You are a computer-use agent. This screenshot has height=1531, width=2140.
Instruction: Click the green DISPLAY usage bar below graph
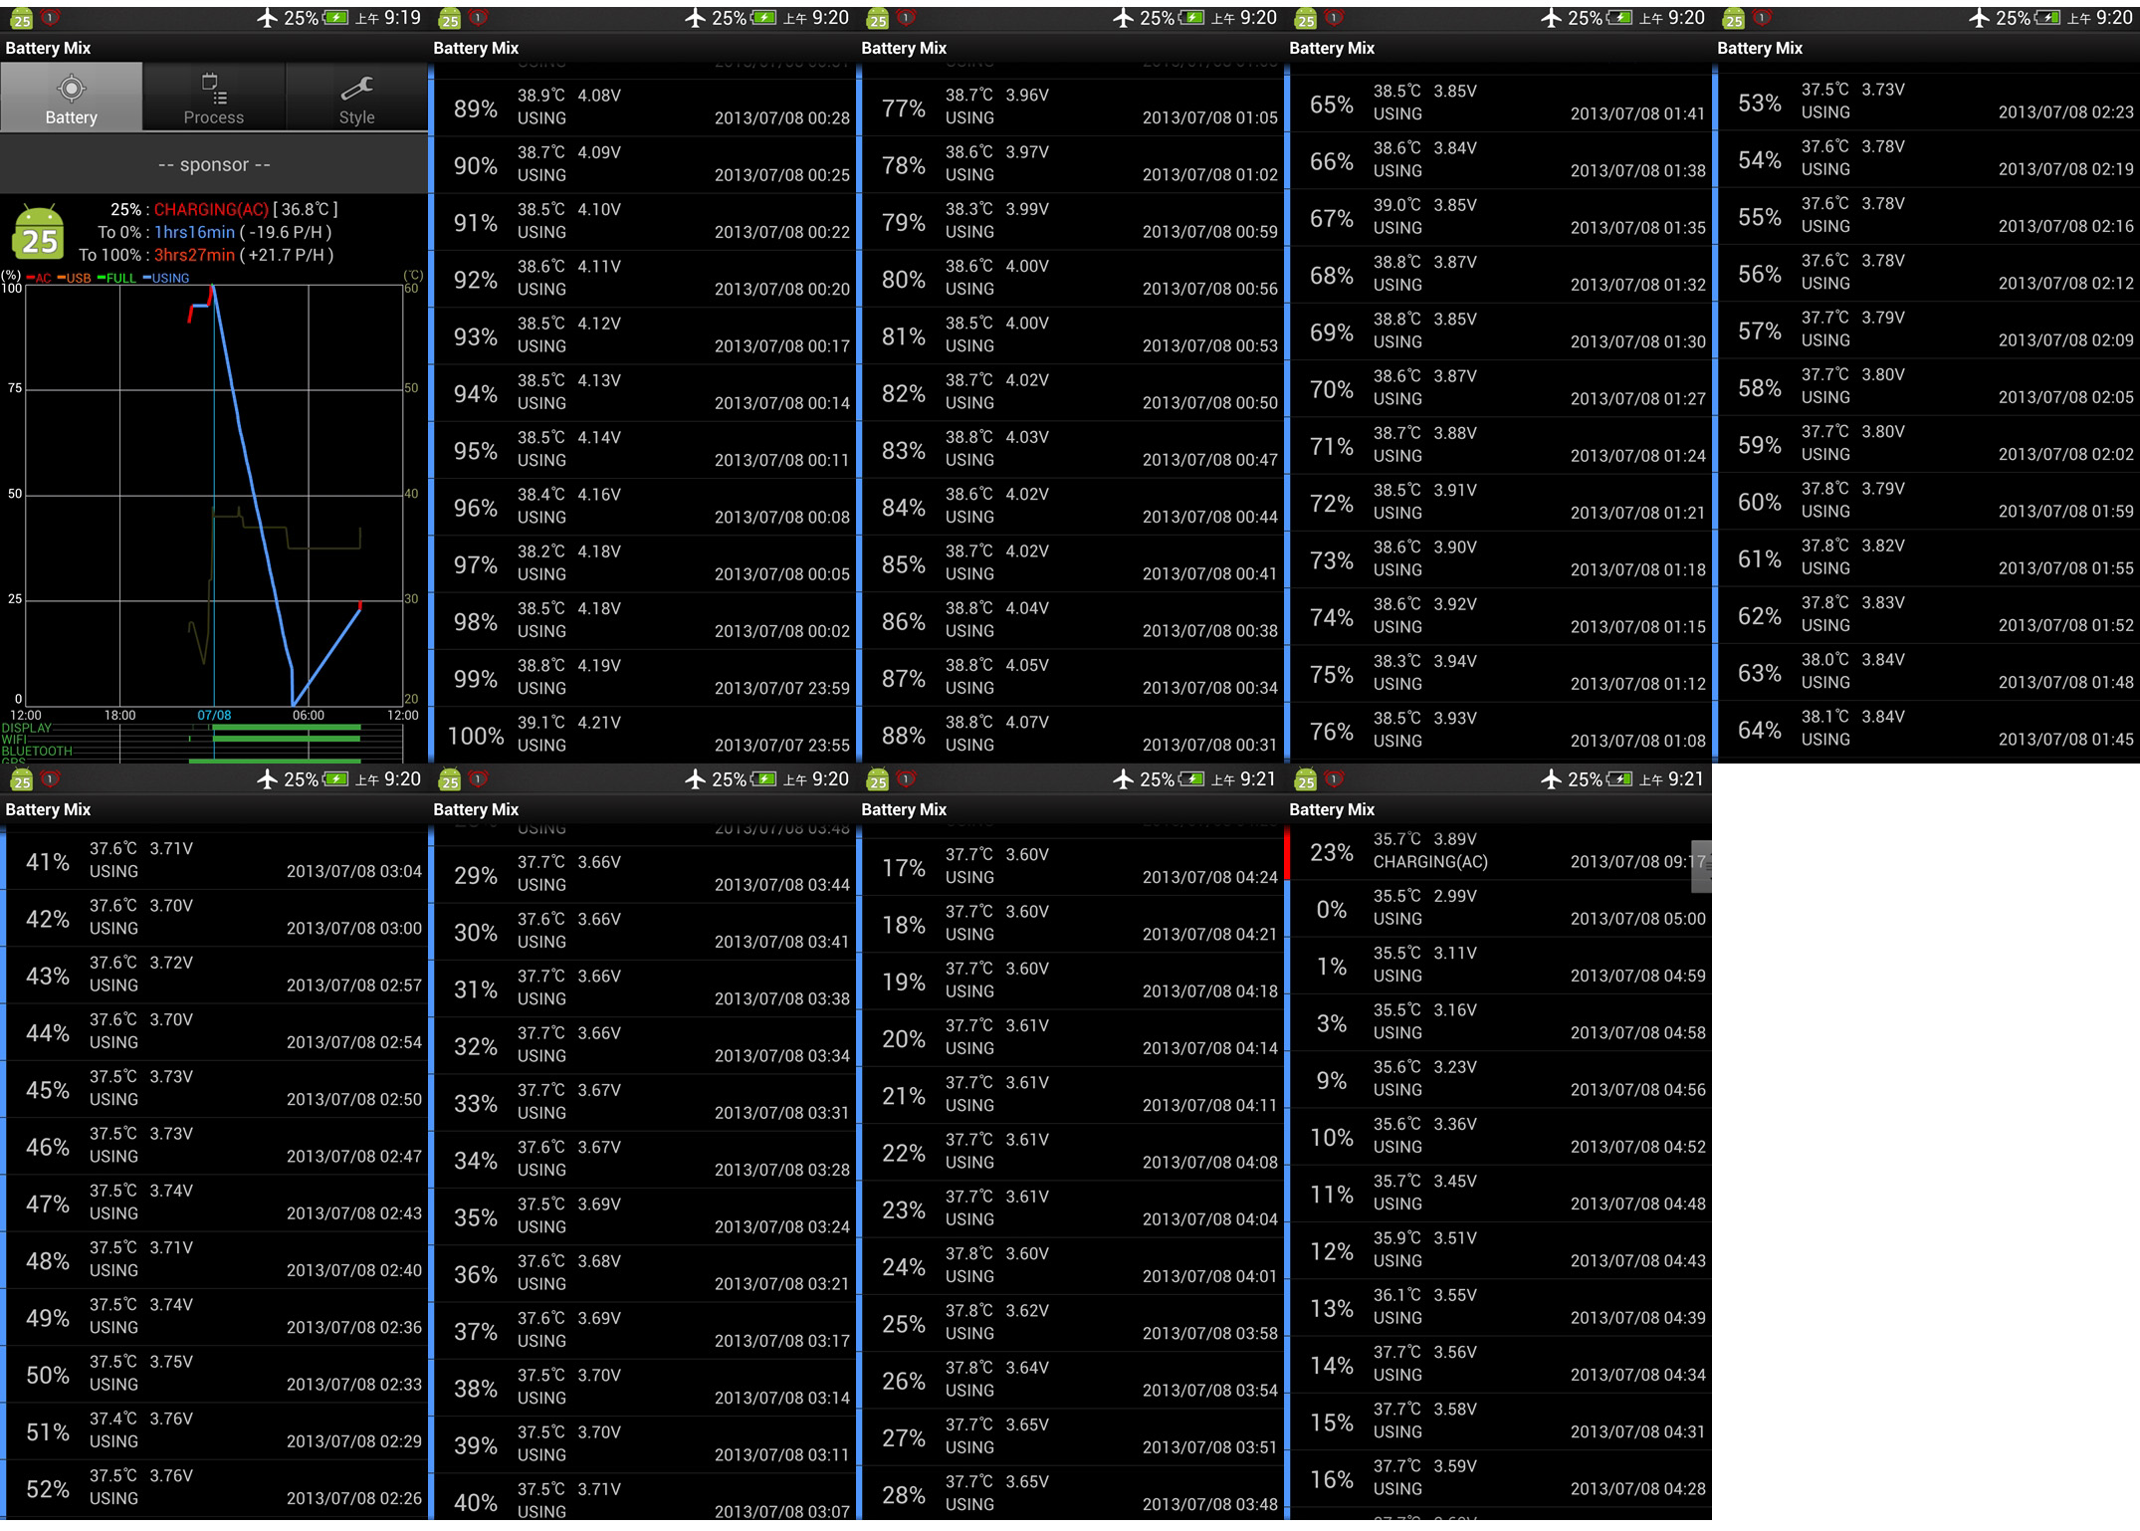click(287, 728)
